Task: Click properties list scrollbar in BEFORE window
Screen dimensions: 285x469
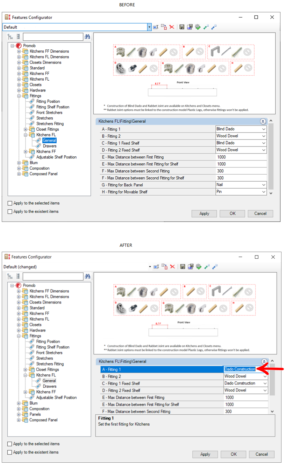Action: 271,157
